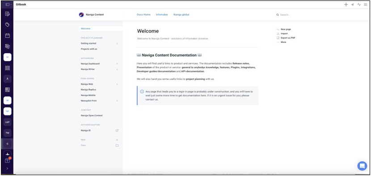This screenshot has height=176, width=371.
Task: Open the white 'M' app tile
Action: tap(7, 57)
